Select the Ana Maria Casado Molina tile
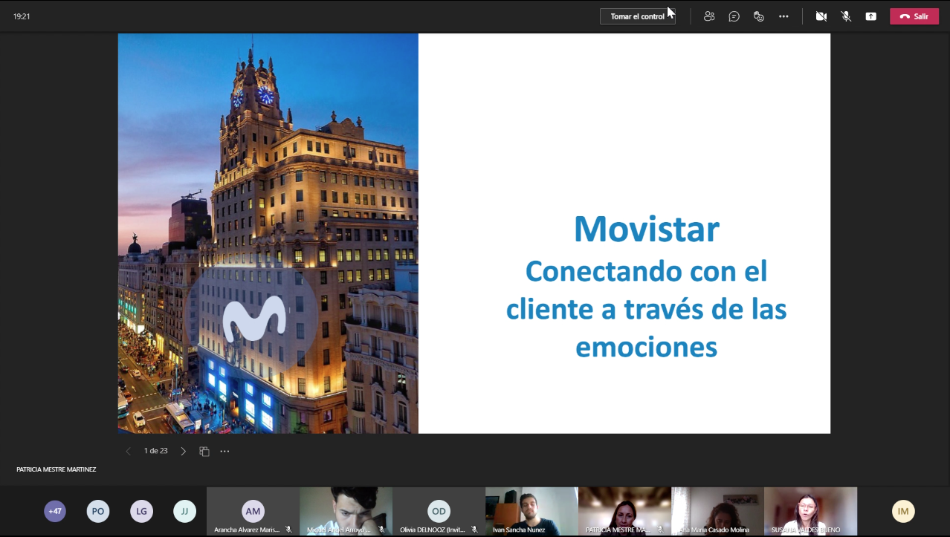Image resolution: width=950 pixels, height=537 pixels. [717, 511]
